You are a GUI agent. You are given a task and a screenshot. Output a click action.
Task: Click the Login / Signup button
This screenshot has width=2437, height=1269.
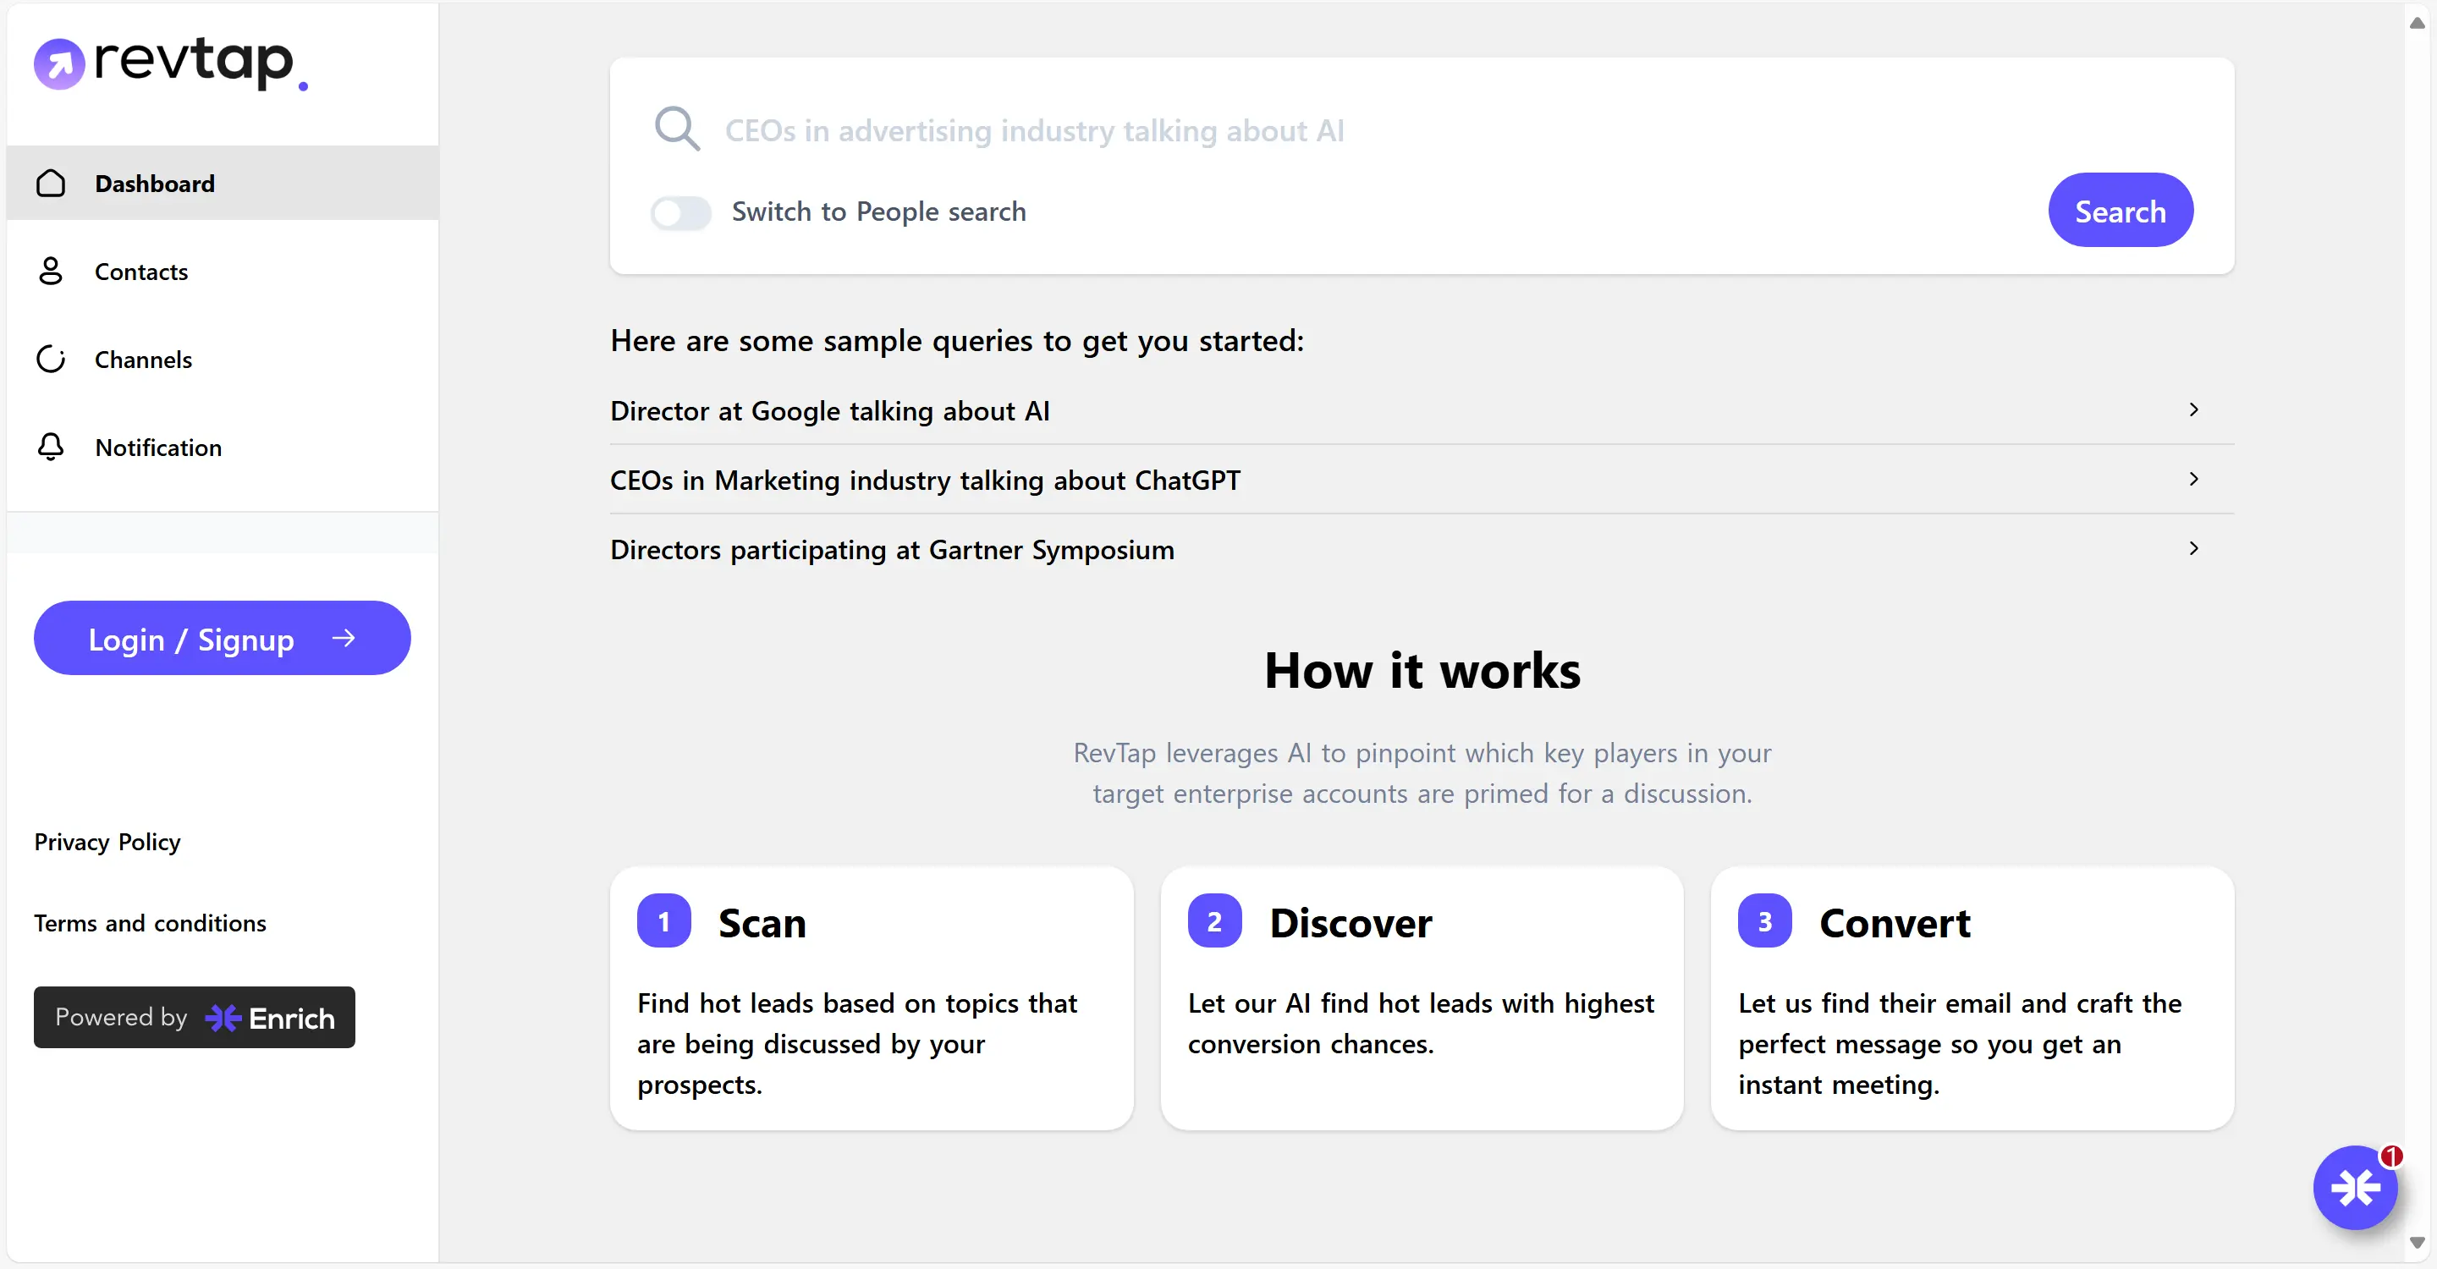[223, 638]
